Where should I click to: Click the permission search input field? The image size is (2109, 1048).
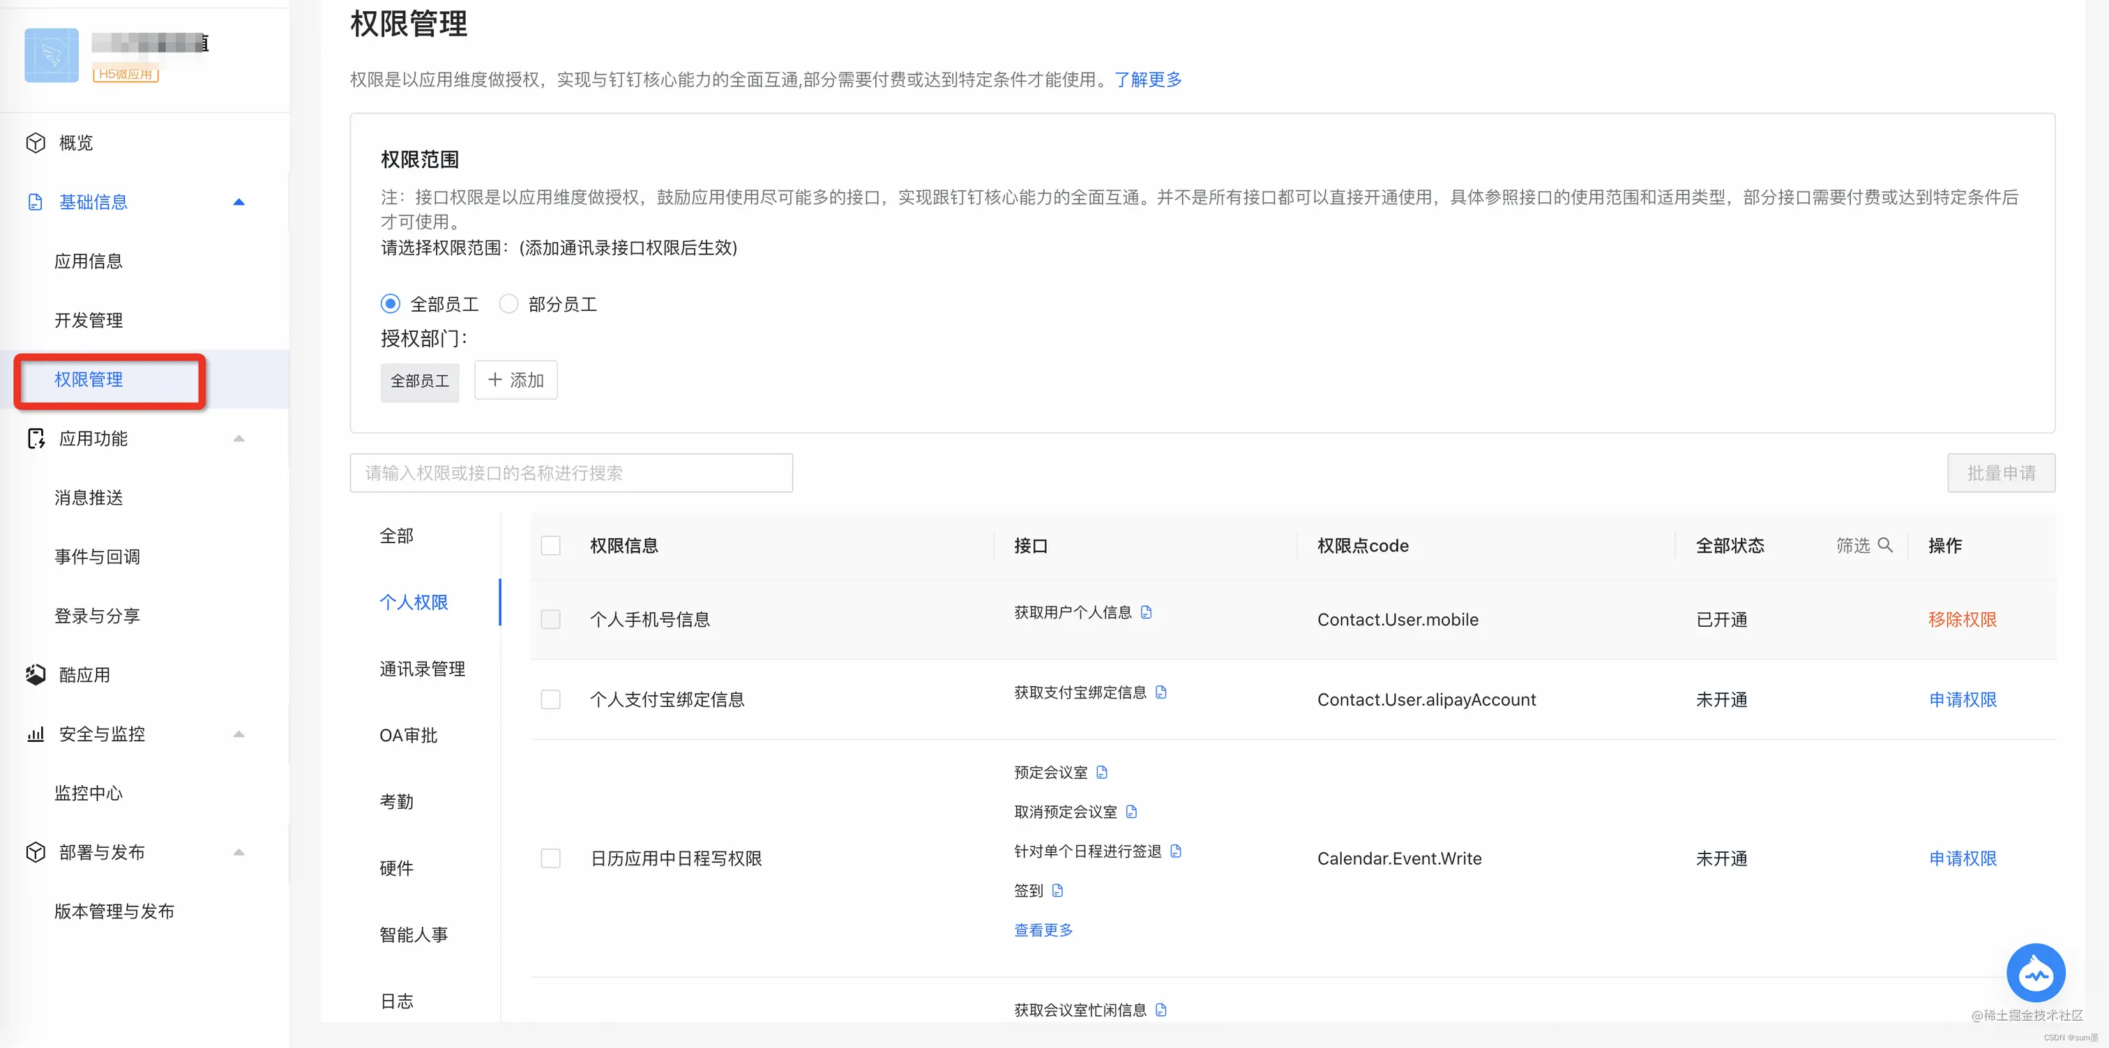click(570, 473)
